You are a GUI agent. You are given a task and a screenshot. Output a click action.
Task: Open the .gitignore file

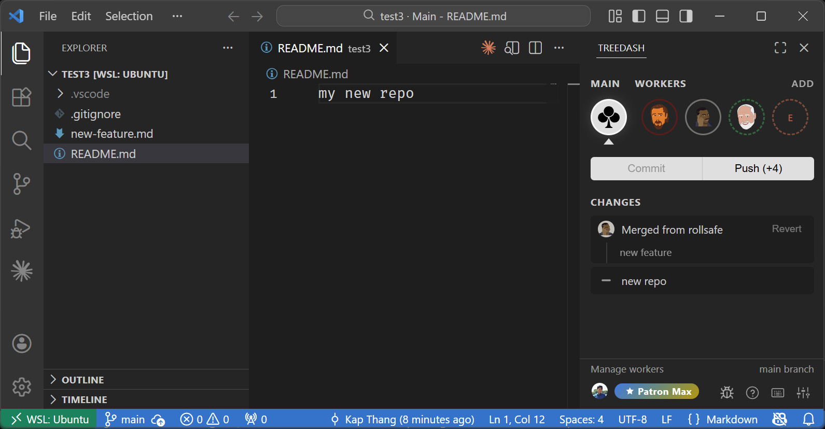(146, 114)
